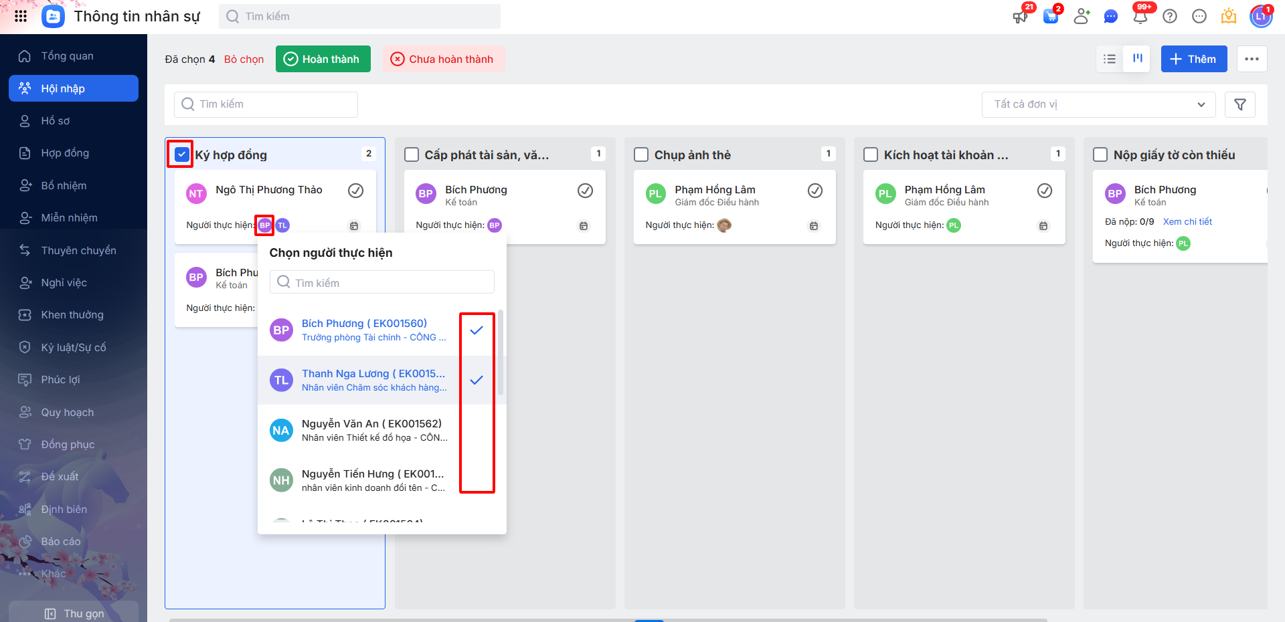Check the Chụp ảnh thẻ column checkbox
1285x622 pixels.
point(641,154)
